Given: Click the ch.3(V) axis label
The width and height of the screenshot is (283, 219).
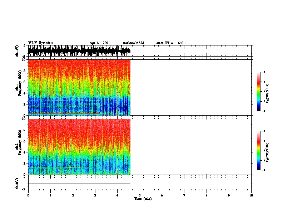Looking at the screenshot, I should click(17, 184).
